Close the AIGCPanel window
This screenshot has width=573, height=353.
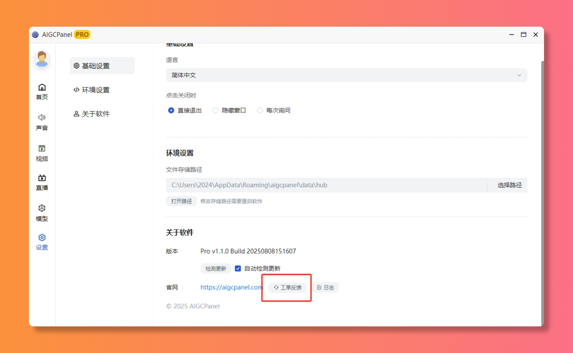[535, 35]
